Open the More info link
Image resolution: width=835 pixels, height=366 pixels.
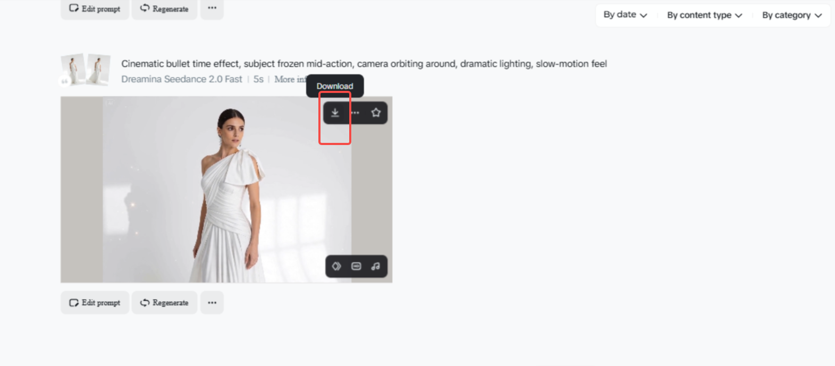(x=290, y=79)
